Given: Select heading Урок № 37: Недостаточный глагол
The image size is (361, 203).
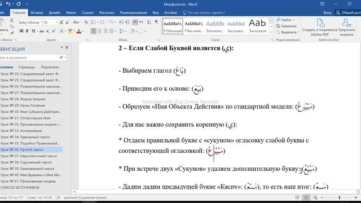Looking at the screenshot, I should 29,156.
